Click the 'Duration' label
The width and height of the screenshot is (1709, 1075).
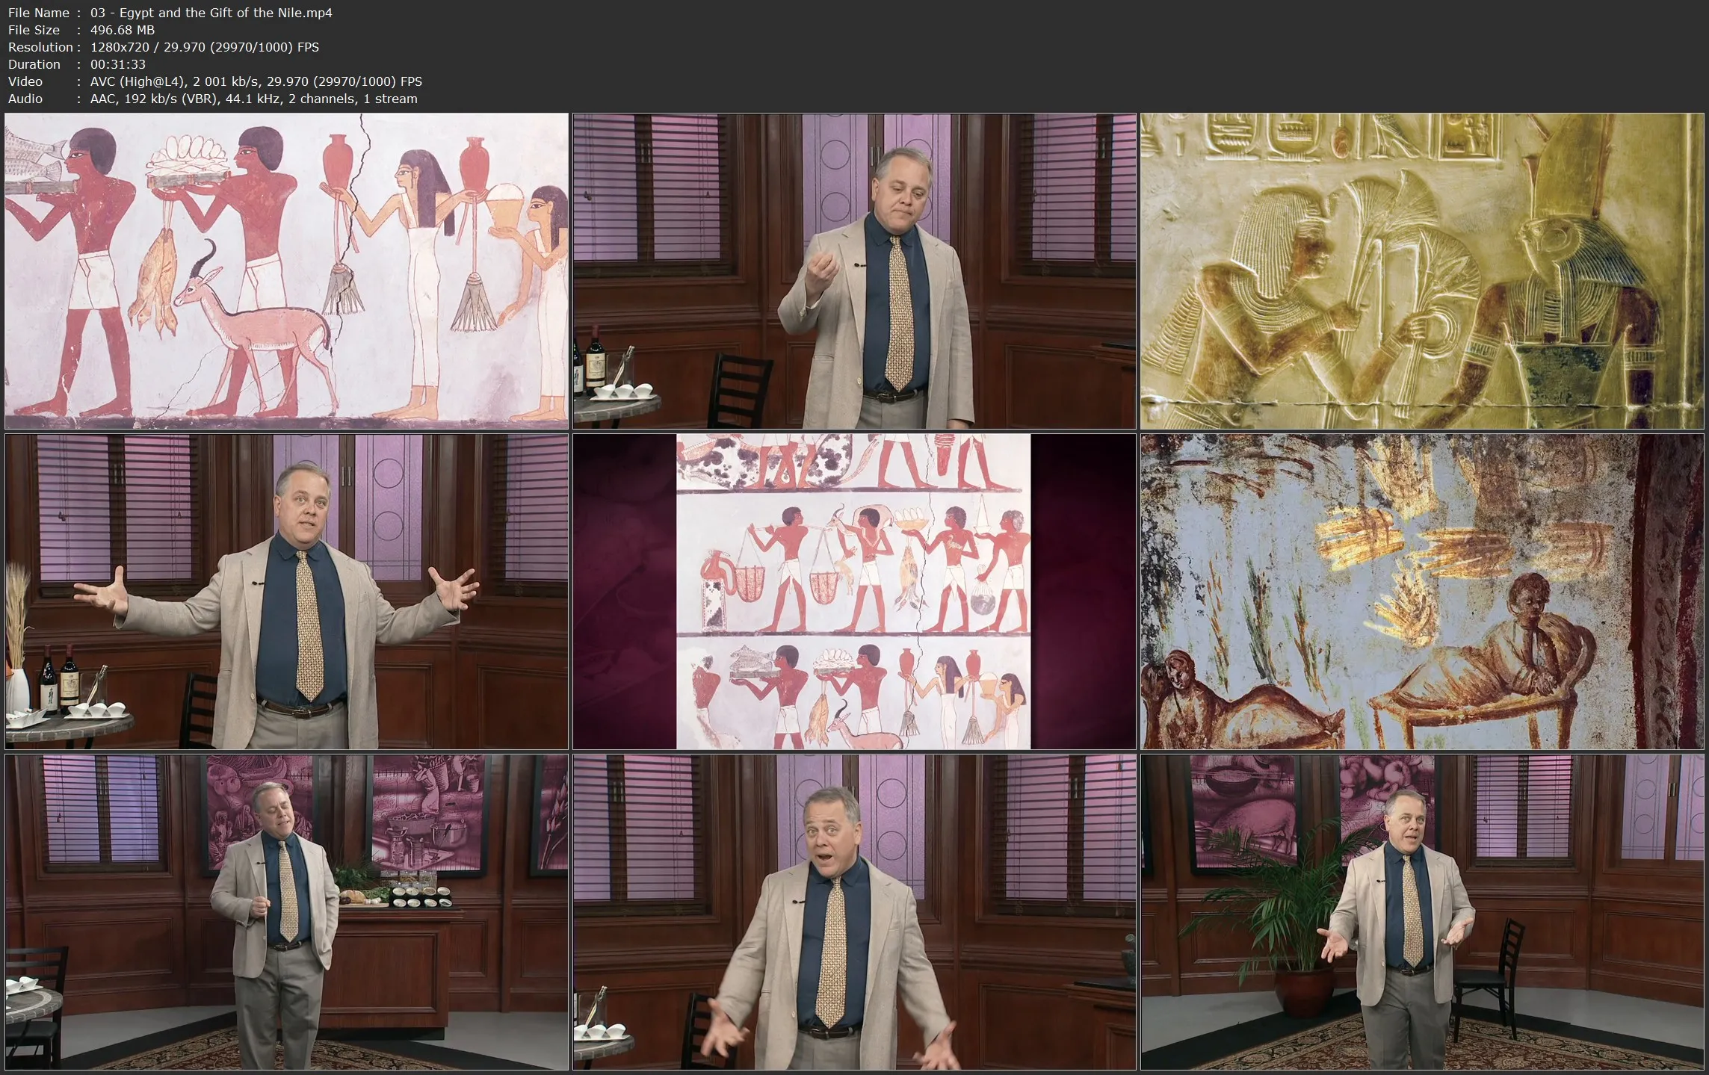click(34, 64)
